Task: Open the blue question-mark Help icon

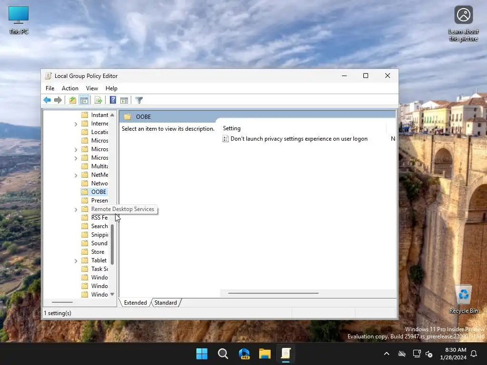Action: (x=113, y=100)
